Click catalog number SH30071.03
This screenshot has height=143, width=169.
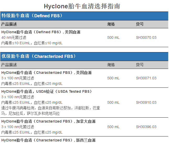(x=146, y=78)
